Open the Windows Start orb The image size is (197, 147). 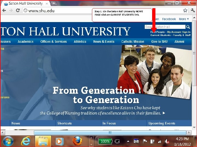click(x=8, y=141)
